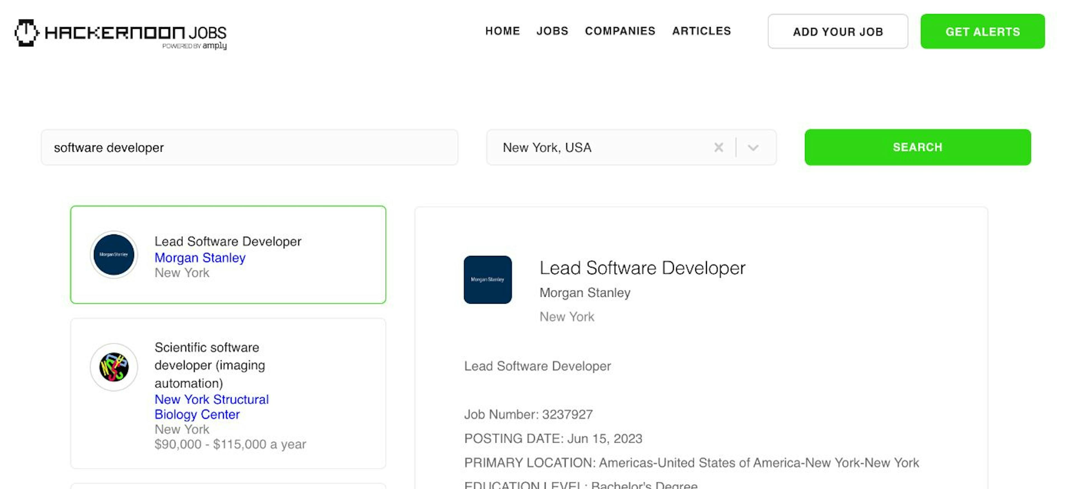
Task: Expand the location chevron for more options
Action: tap(754, 147)
